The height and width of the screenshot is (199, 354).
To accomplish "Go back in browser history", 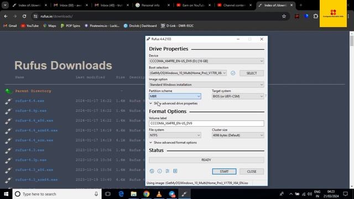I will tap(6, 16).
